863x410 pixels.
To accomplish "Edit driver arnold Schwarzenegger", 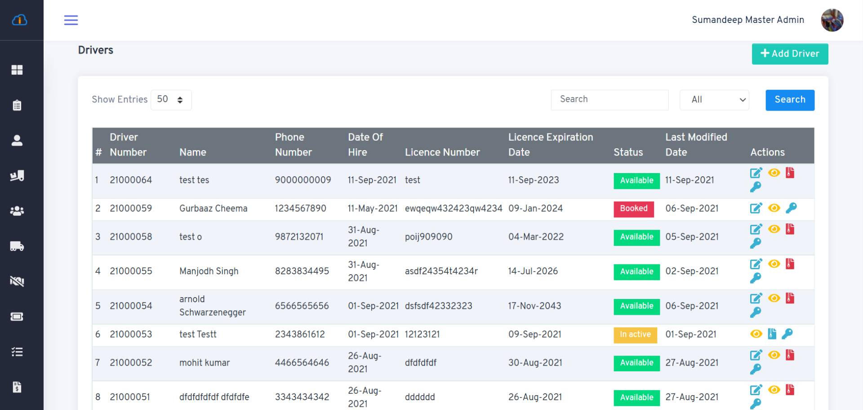I will coord(756,299).
